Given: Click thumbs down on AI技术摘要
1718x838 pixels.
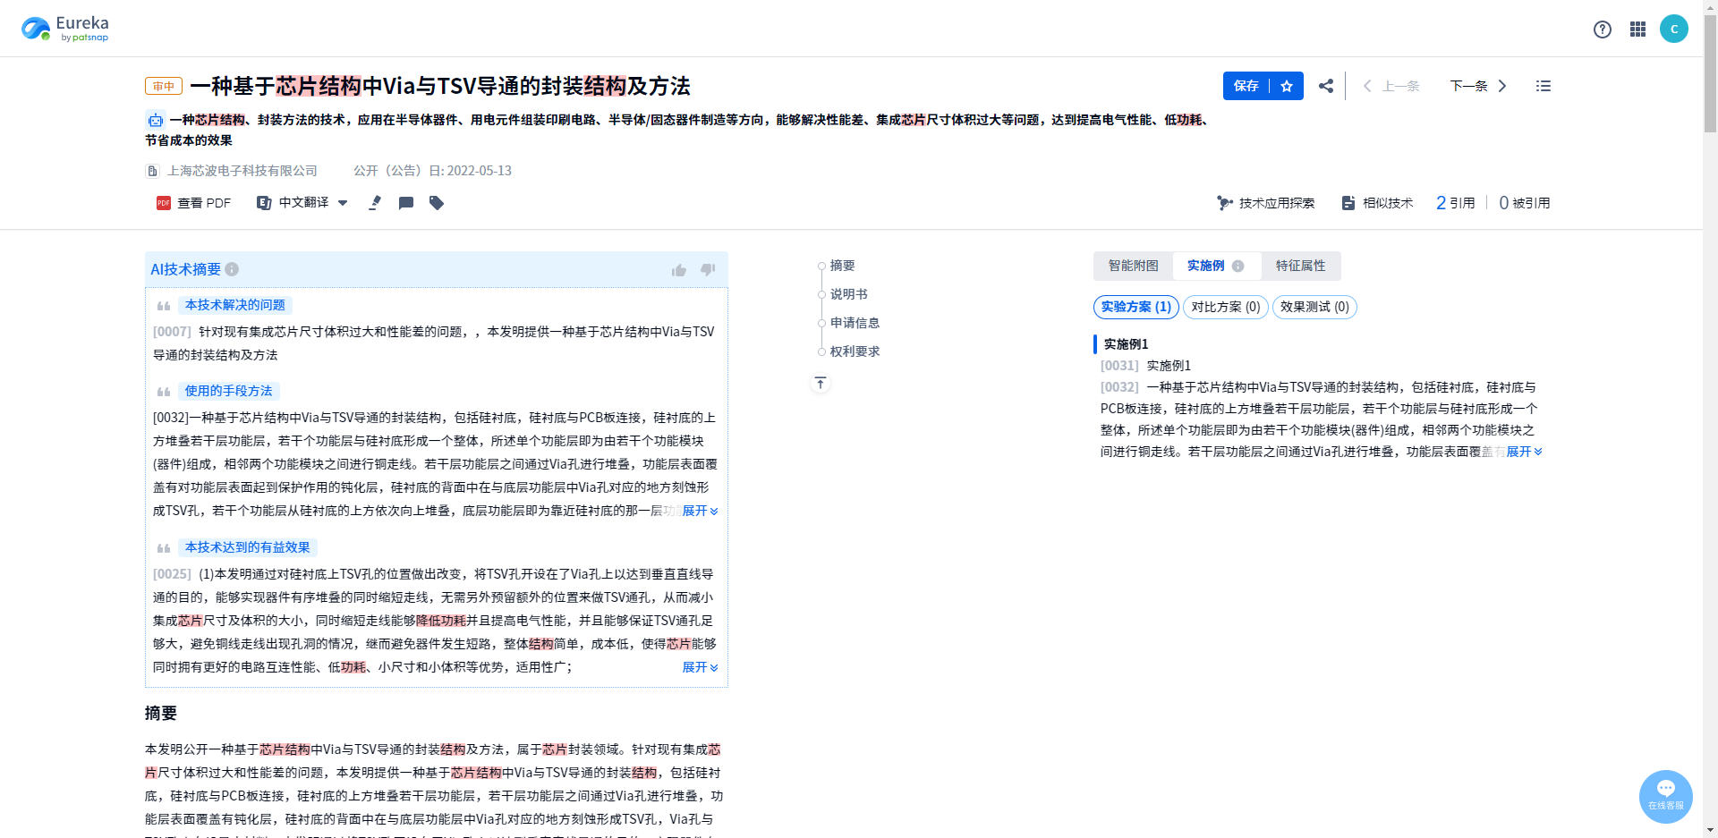Looking at the screenshot, I should (708, 269).
